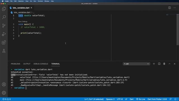Image resolution: width=179 pixels, height=101 pixels.
Task: Split the terminal panel
Action: click(159, 64)
